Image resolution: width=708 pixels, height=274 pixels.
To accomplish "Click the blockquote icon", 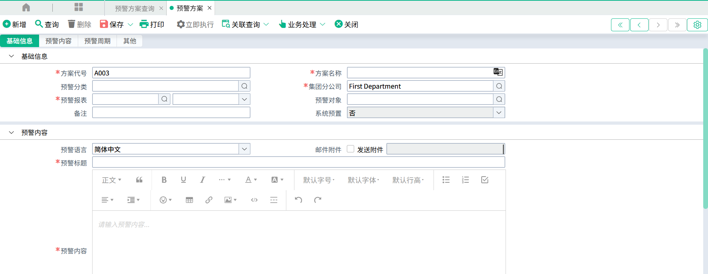I will (x=139, y=180).
